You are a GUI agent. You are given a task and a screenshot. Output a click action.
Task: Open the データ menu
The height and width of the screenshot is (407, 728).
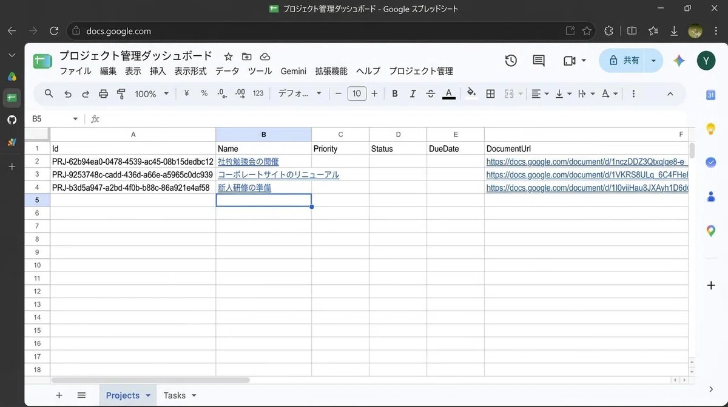coord(227,71)
